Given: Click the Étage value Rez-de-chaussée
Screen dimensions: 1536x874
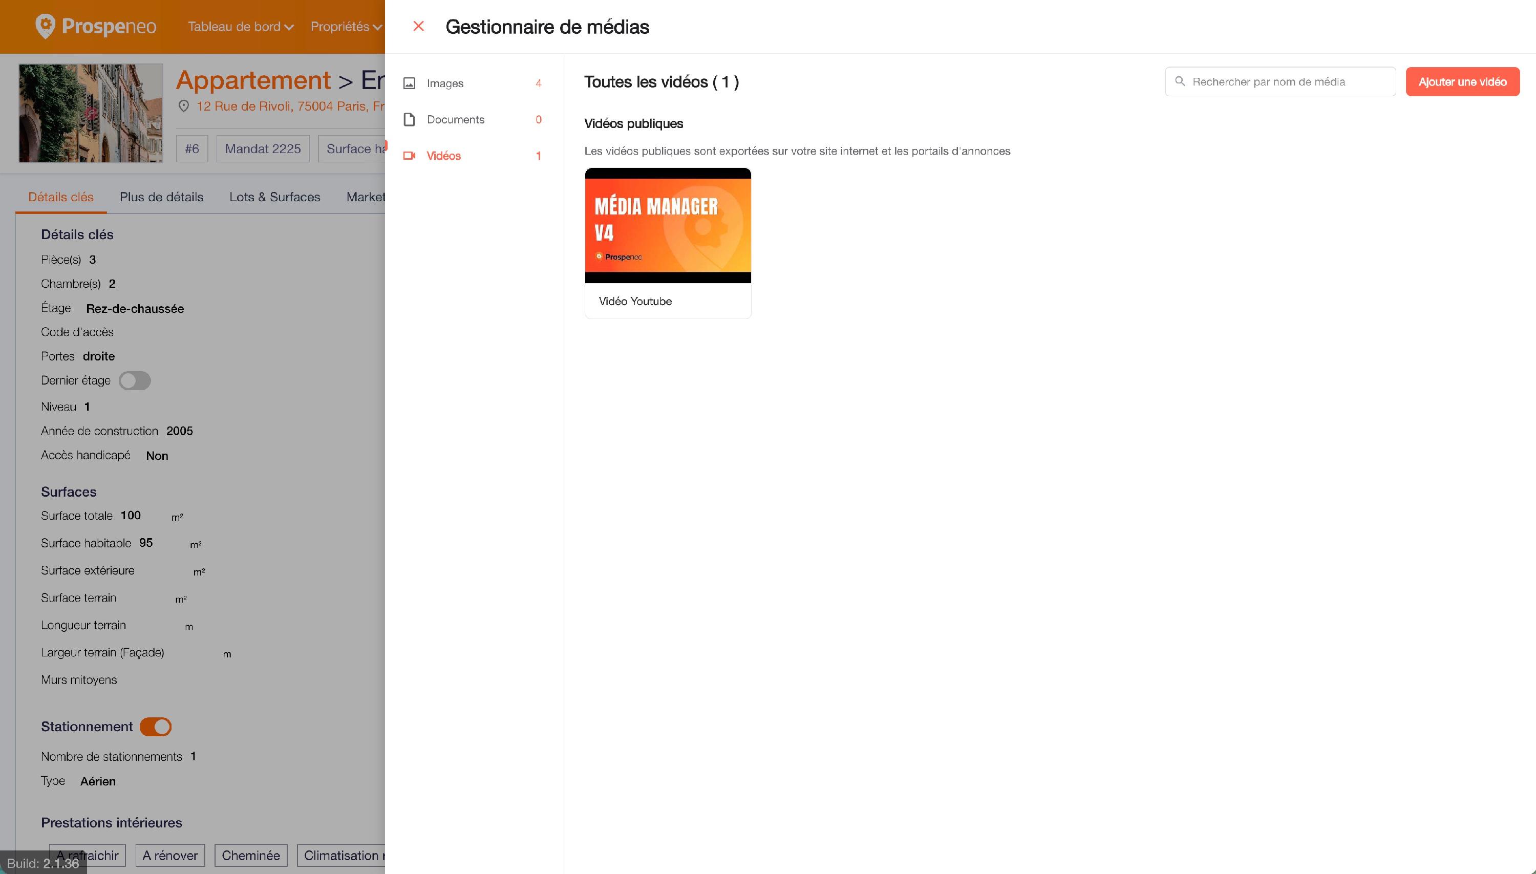Looking at the screenshot, I should 135,309.
